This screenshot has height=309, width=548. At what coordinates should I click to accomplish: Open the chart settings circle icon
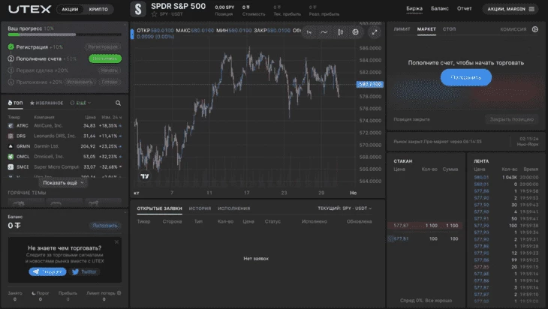[355, 32]
